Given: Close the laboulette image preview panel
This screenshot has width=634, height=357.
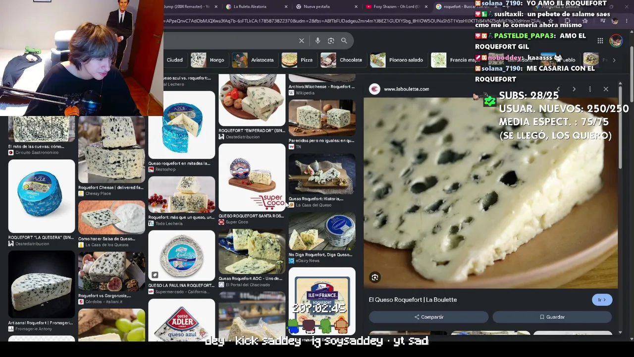Looking at the screenshot, I should (606, 89).
